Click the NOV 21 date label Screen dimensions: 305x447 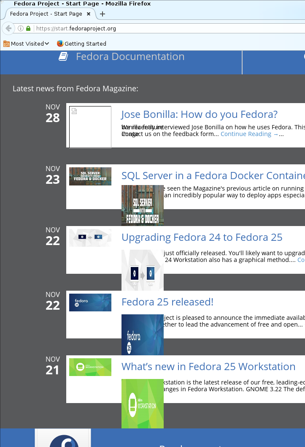[53, 366]
